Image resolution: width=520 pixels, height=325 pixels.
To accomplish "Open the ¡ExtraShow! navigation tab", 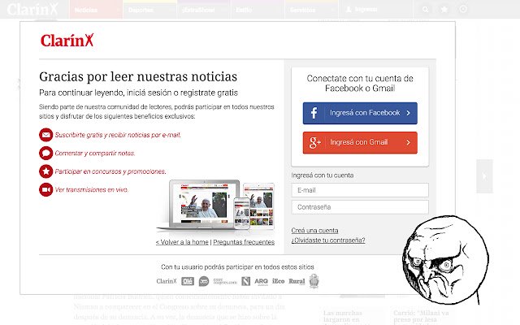I will point(204,10).
